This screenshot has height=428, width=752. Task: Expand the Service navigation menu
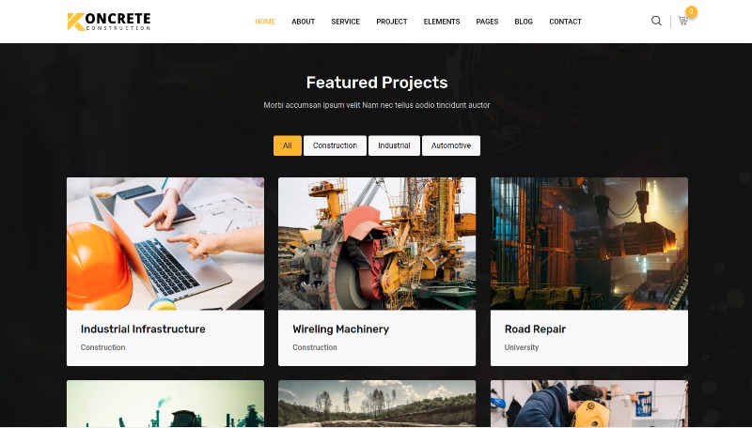pos(345,22)
